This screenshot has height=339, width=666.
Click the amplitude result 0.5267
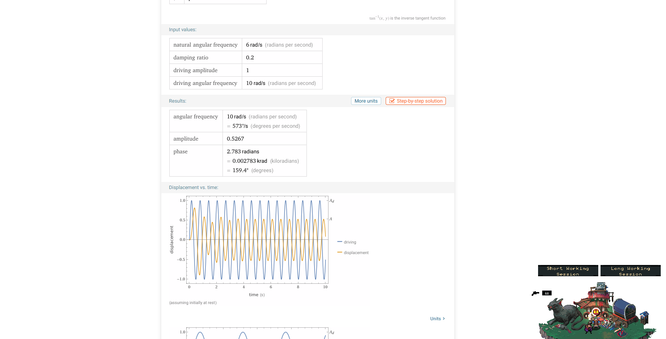pyautogui.click(x=235, y=139)
